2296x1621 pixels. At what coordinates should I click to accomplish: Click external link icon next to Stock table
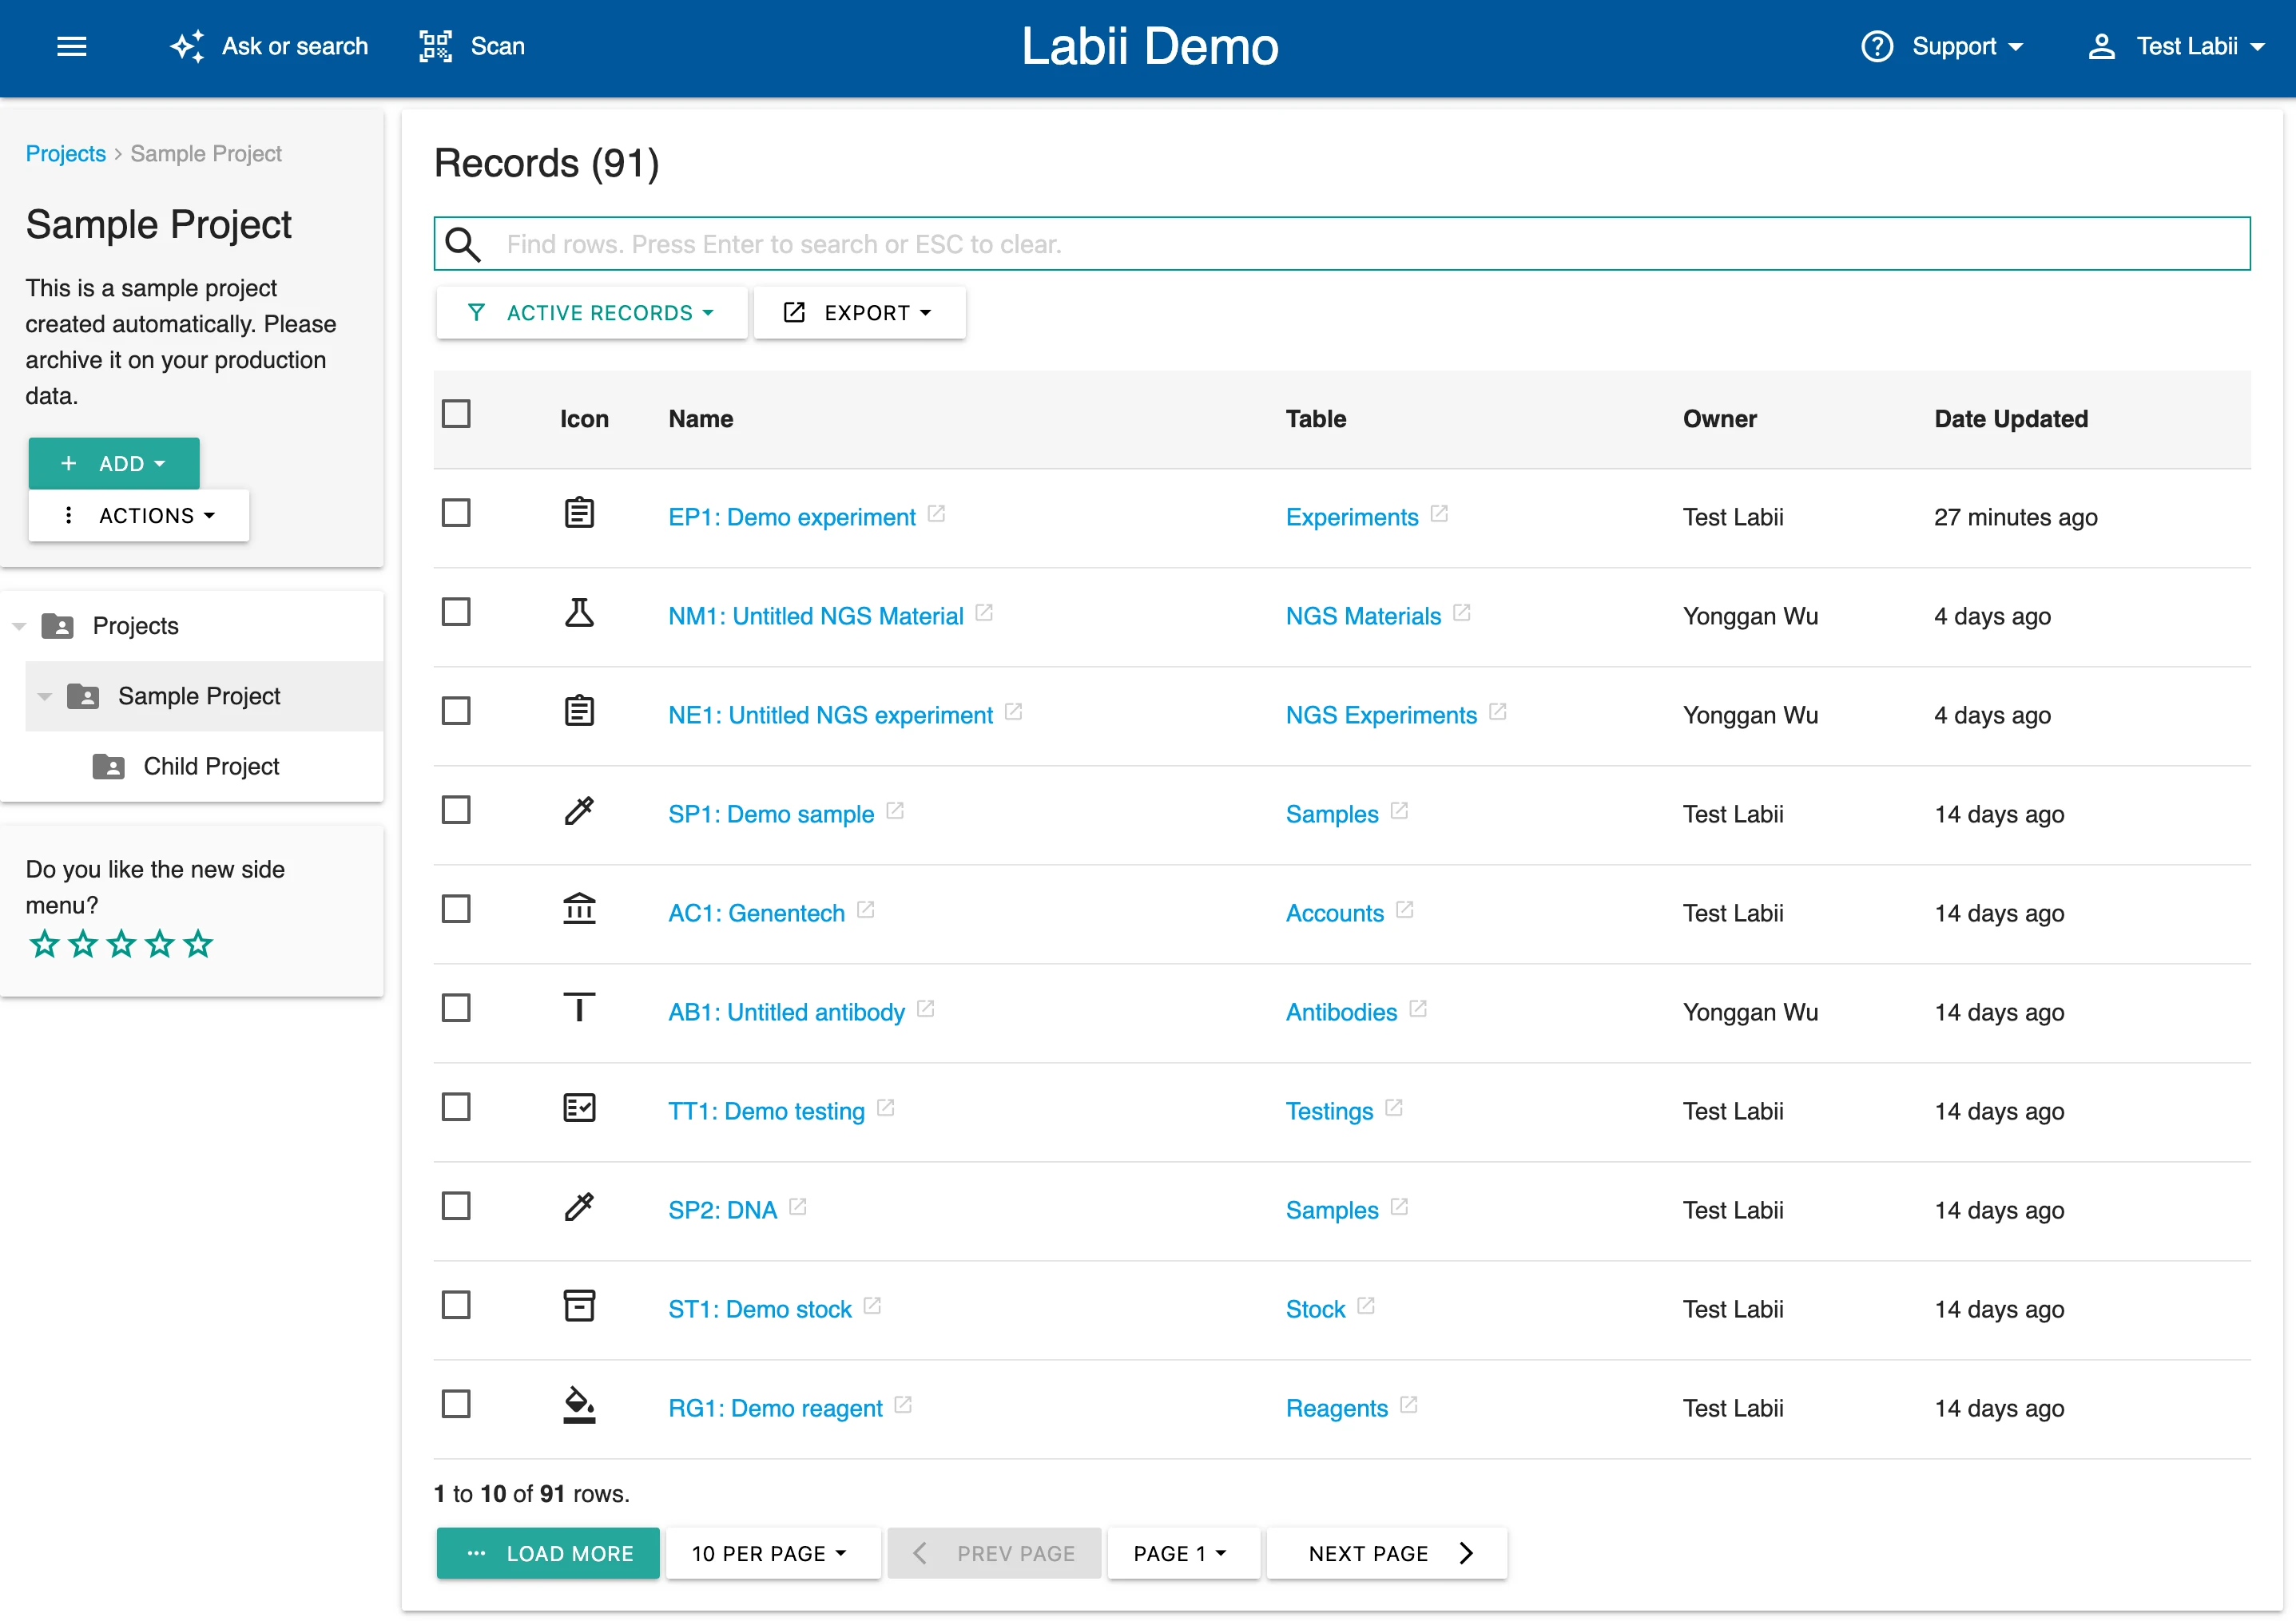1366,1306
